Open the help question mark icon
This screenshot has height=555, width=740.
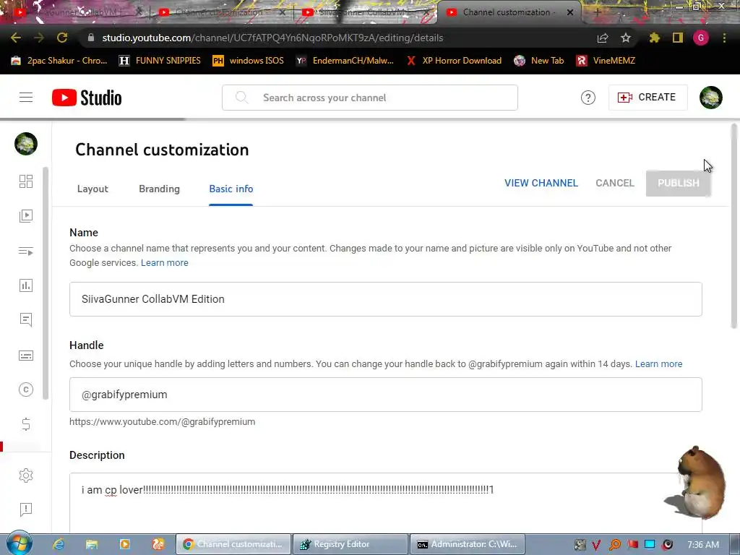[588, 98]
